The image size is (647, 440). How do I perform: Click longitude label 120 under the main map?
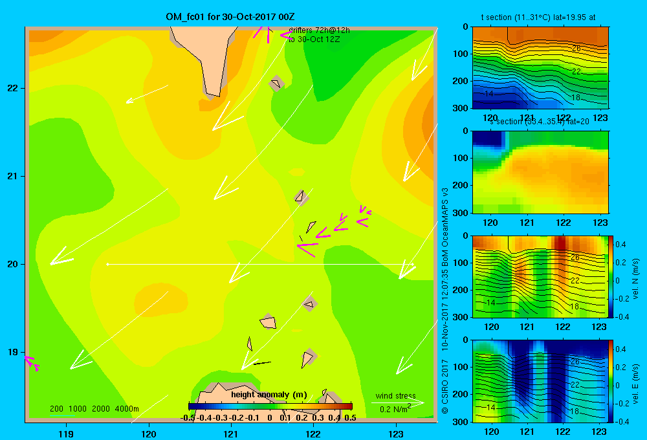click(x=149, y=434)
